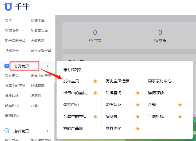This screenshot has width=196, height=141.
Task: Click the Qianniu bull logo icon
Action: (8, 6)
